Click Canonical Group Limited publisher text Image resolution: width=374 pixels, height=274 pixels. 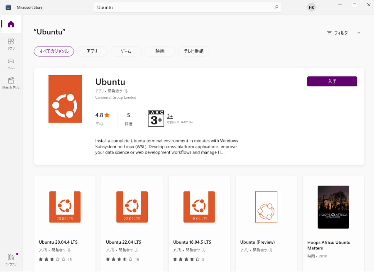click(116, 97)
